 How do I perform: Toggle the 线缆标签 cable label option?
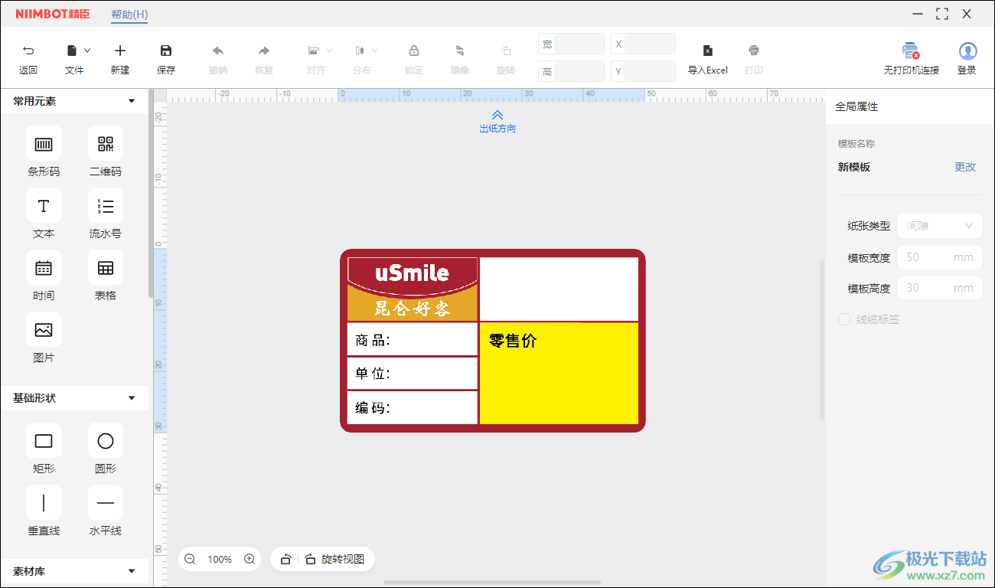tap(844, 319)
